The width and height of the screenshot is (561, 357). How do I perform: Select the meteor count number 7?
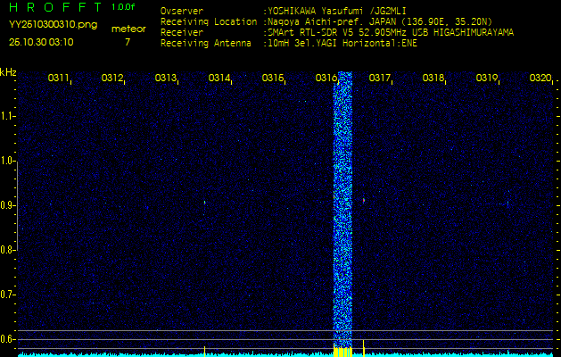point(127,42)
